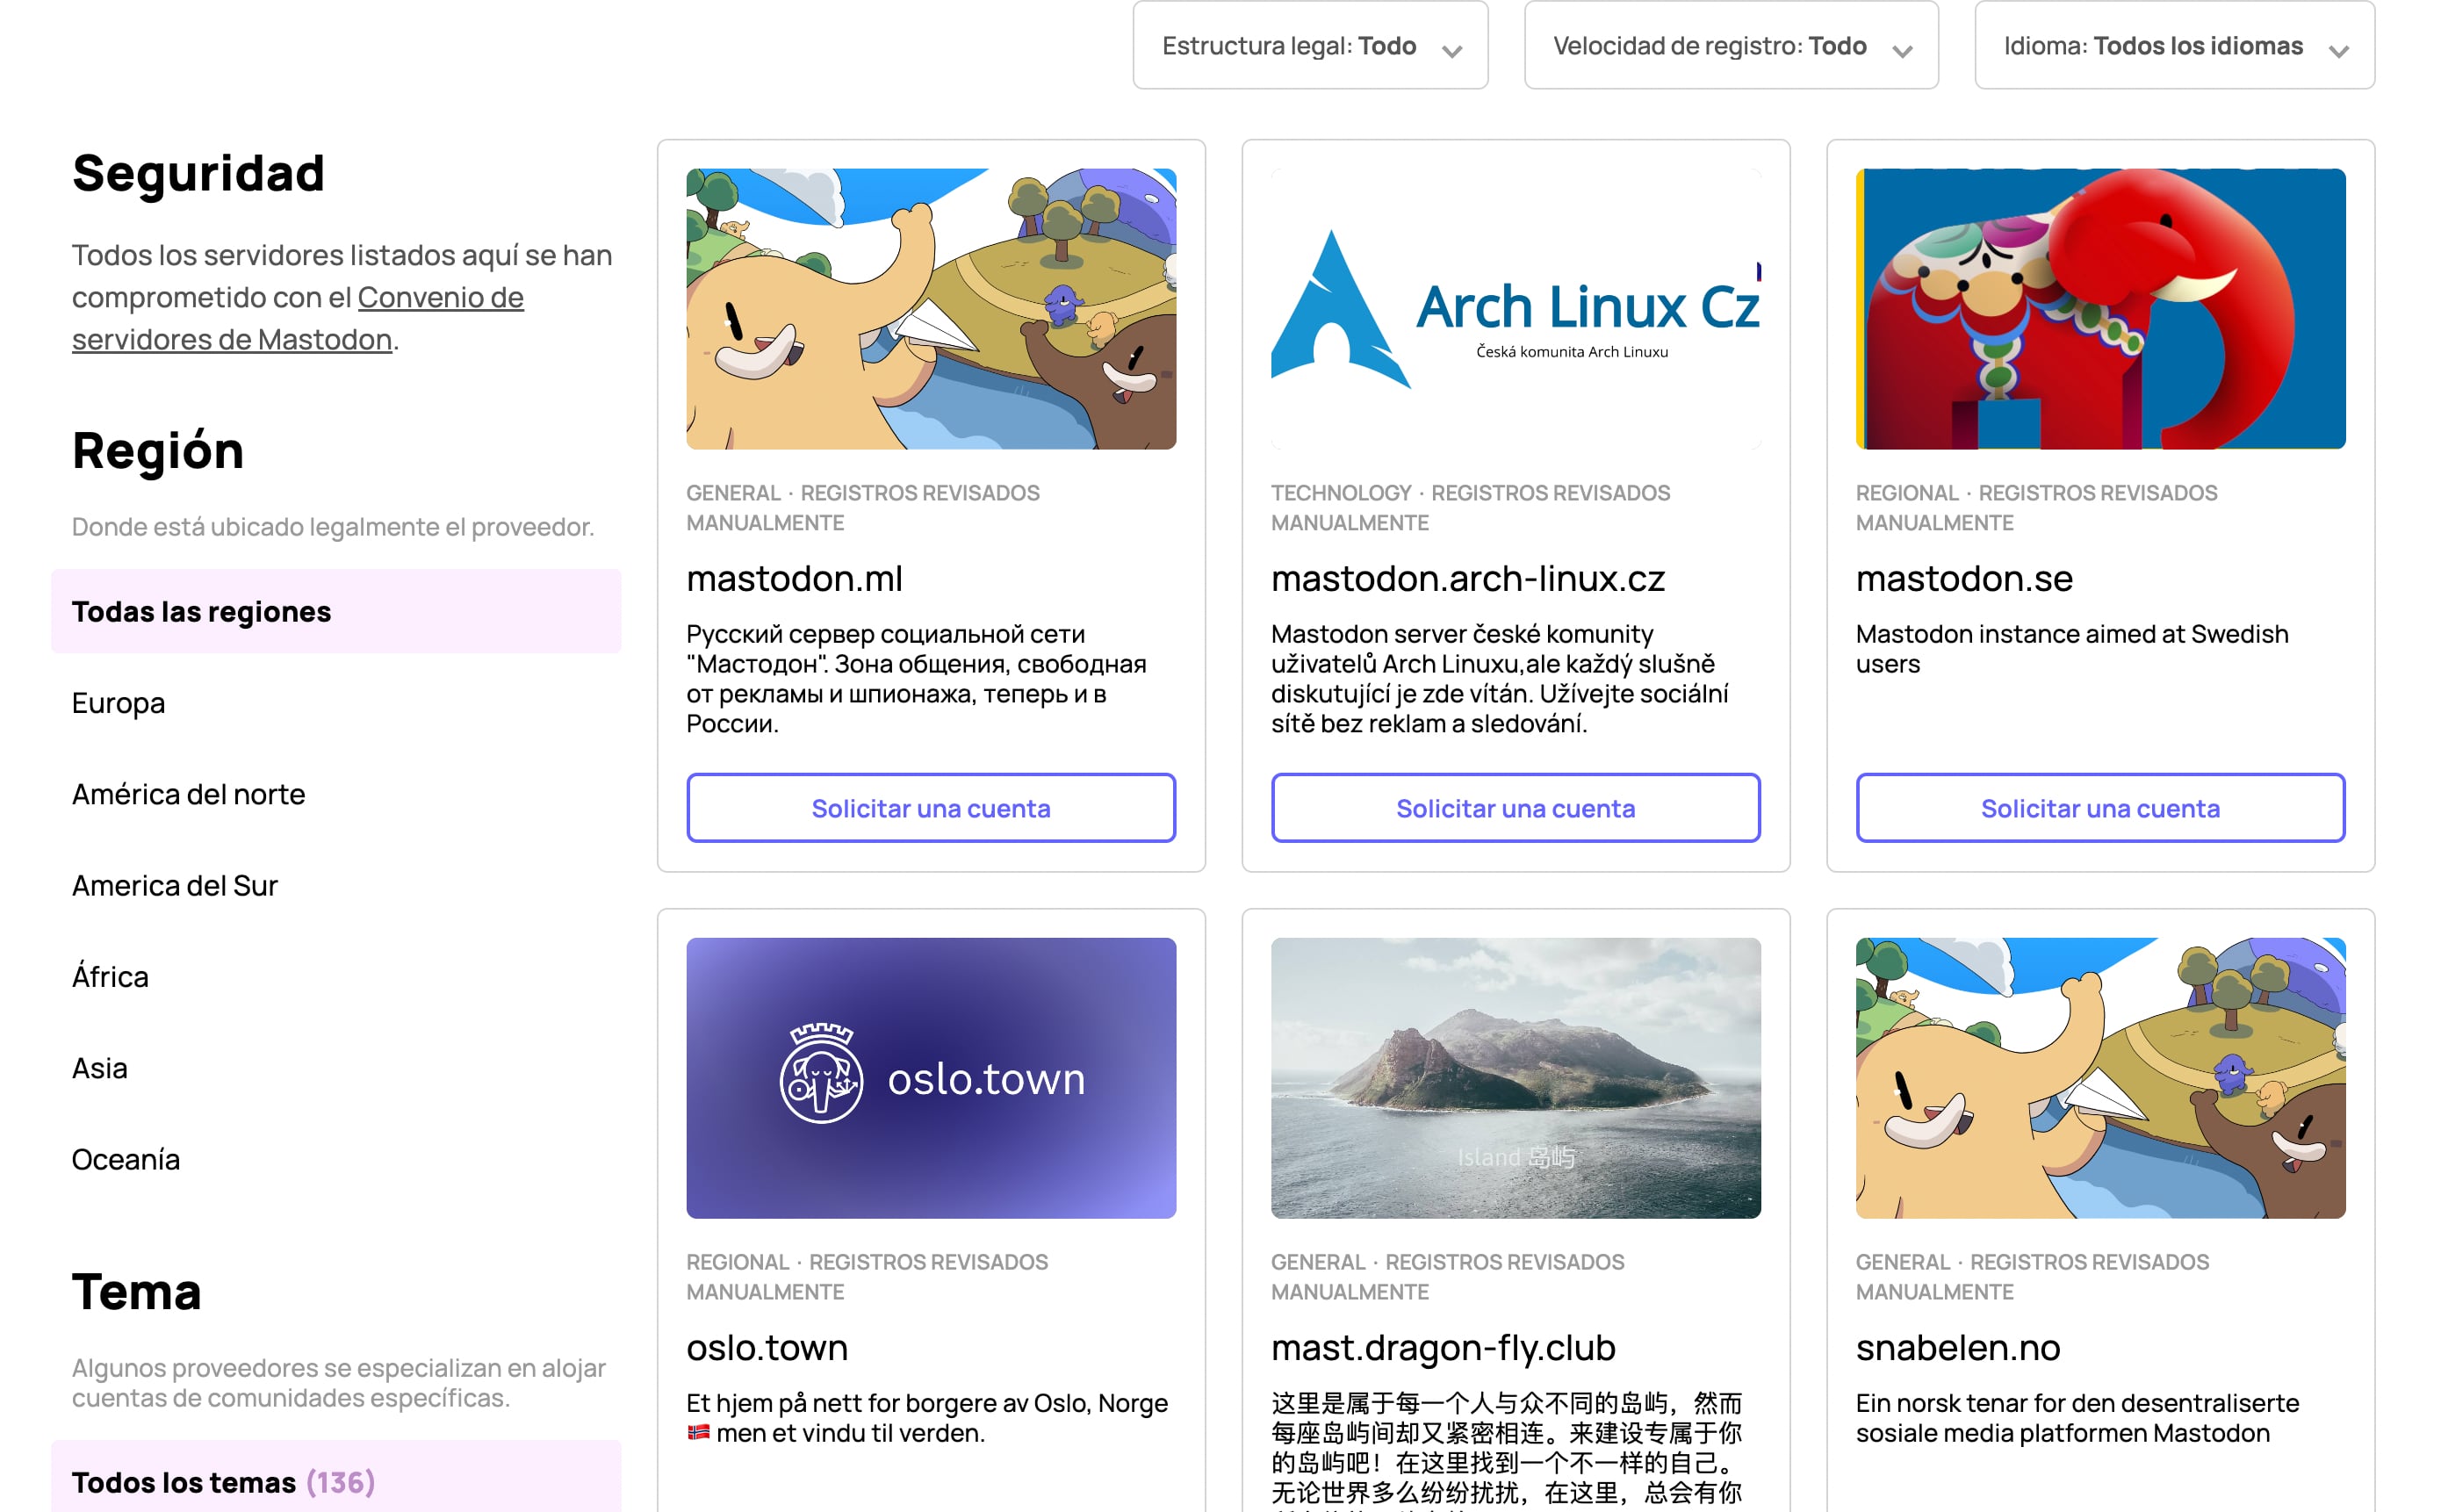The image size is (2448, 1512).
Task: Select the Europa region filter
Action: click(119, 703)
